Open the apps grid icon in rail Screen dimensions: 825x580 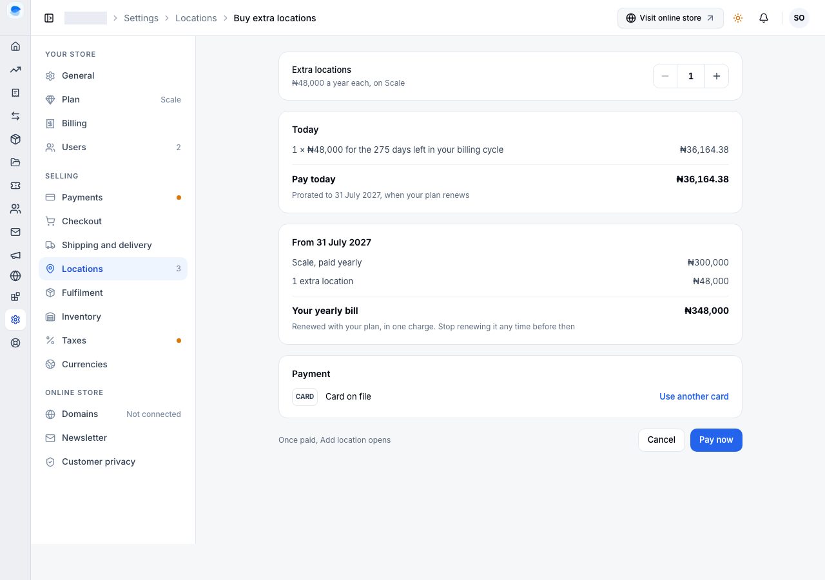[x=15, y=296]
